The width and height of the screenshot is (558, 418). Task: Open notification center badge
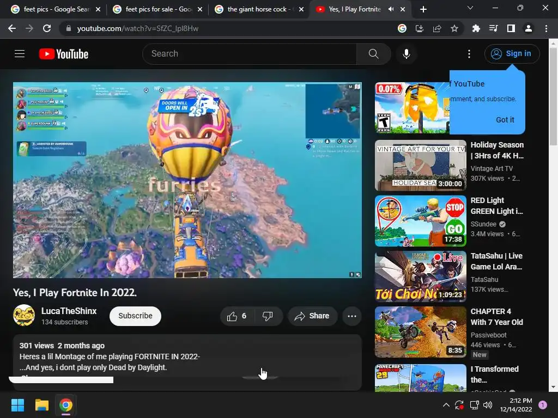pyautogui.click(x=543, y=405)
